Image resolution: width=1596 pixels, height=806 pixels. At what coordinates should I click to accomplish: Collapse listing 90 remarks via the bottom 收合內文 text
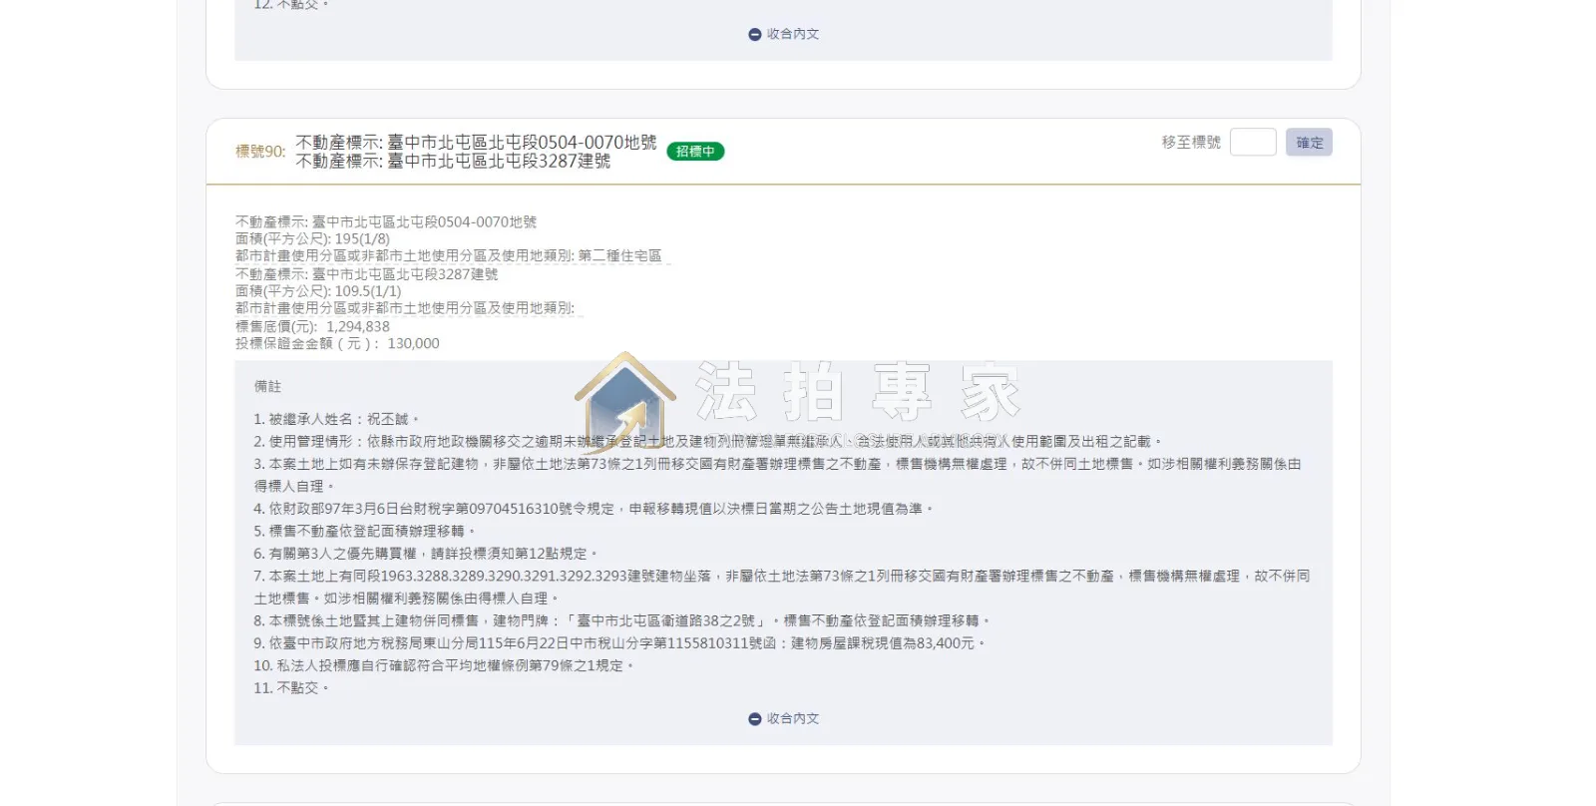[793, 718]
